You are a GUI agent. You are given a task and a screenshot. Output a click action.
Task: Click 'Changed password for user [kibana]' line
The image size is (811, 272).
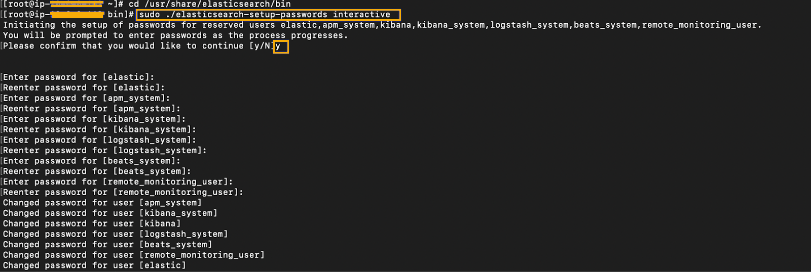pyautogui.click(x=92, y=224)
